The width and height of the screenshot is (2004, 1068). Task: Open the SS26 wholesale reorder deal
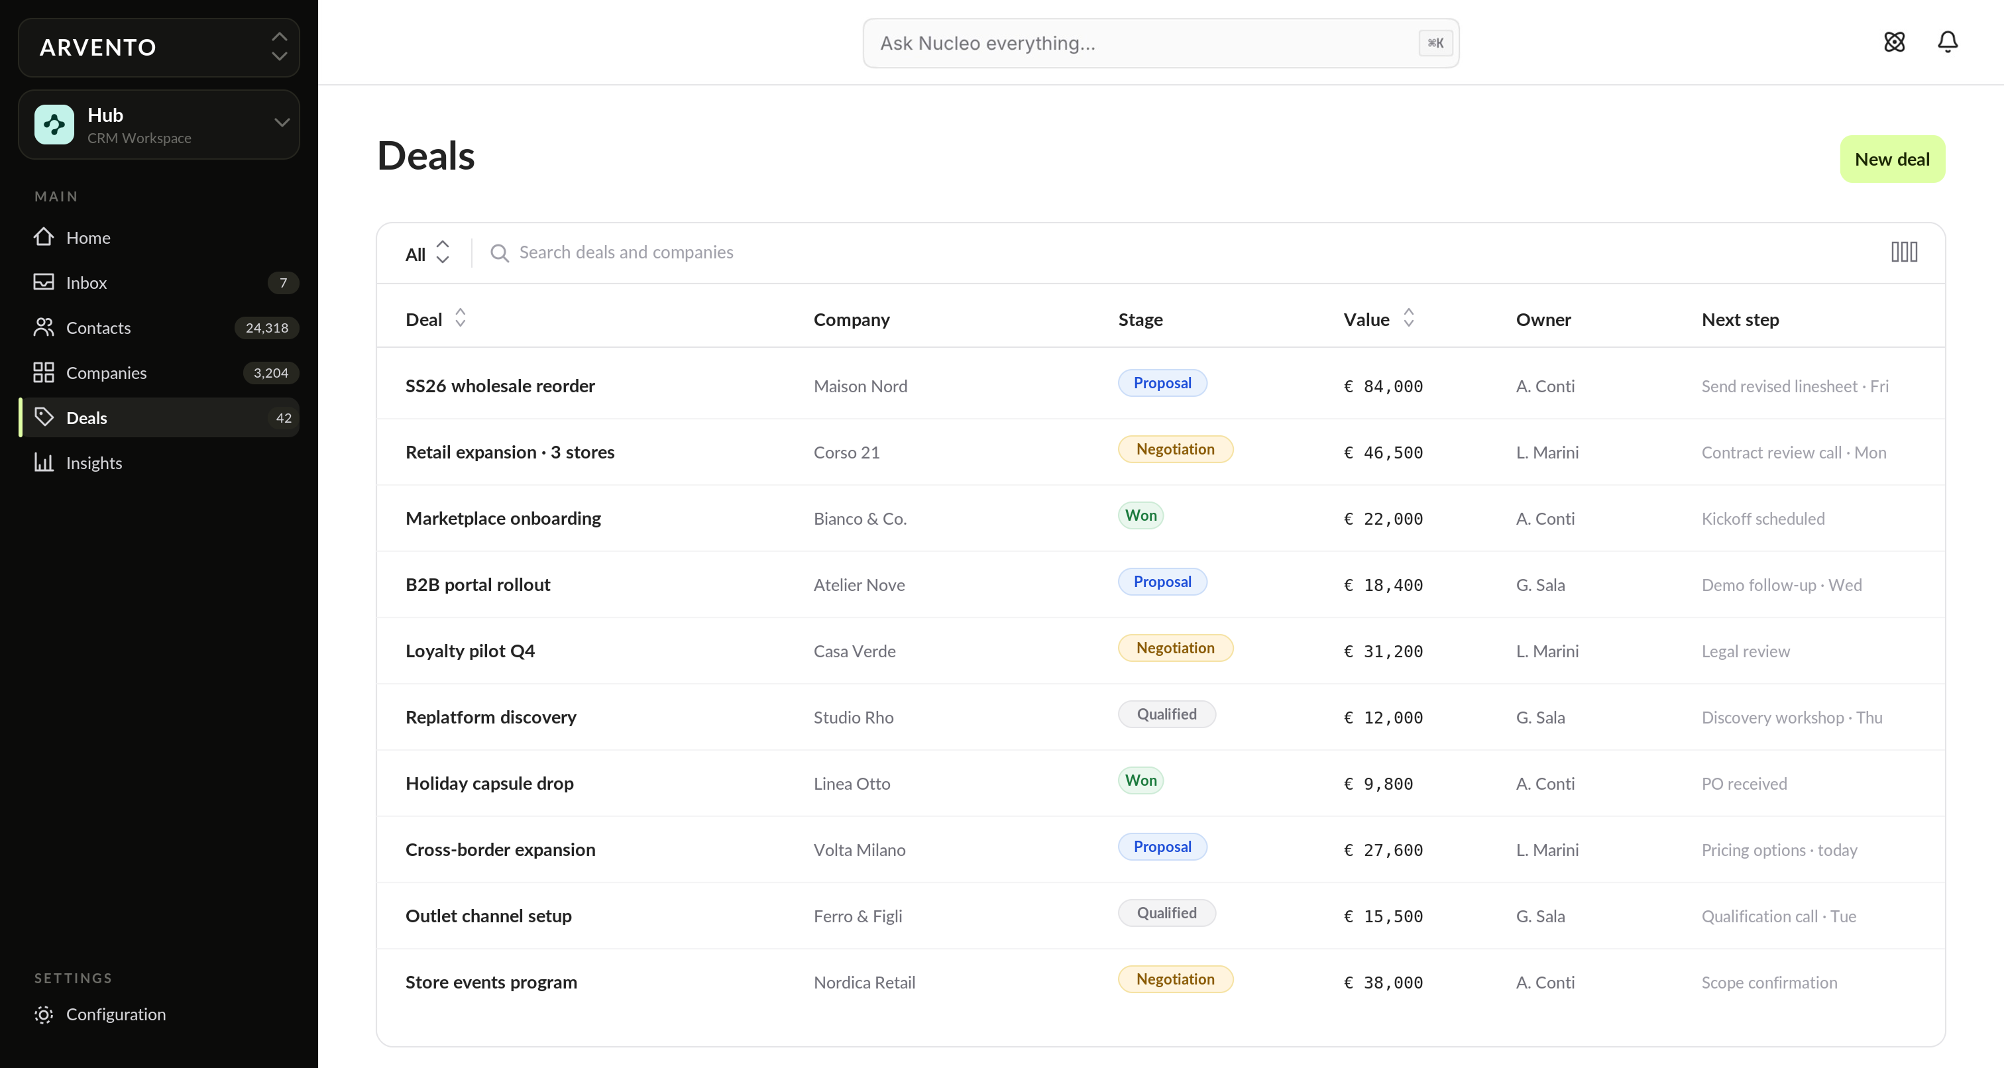click(500, 386)
